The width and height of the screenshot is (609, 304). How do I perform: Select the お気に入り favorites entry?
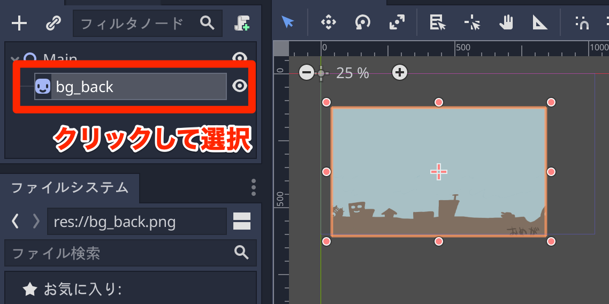click(x=72, y=289)
